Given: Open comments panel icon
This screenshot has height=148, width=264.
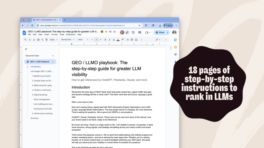Looking at the screenshot, I should [140, 32].
